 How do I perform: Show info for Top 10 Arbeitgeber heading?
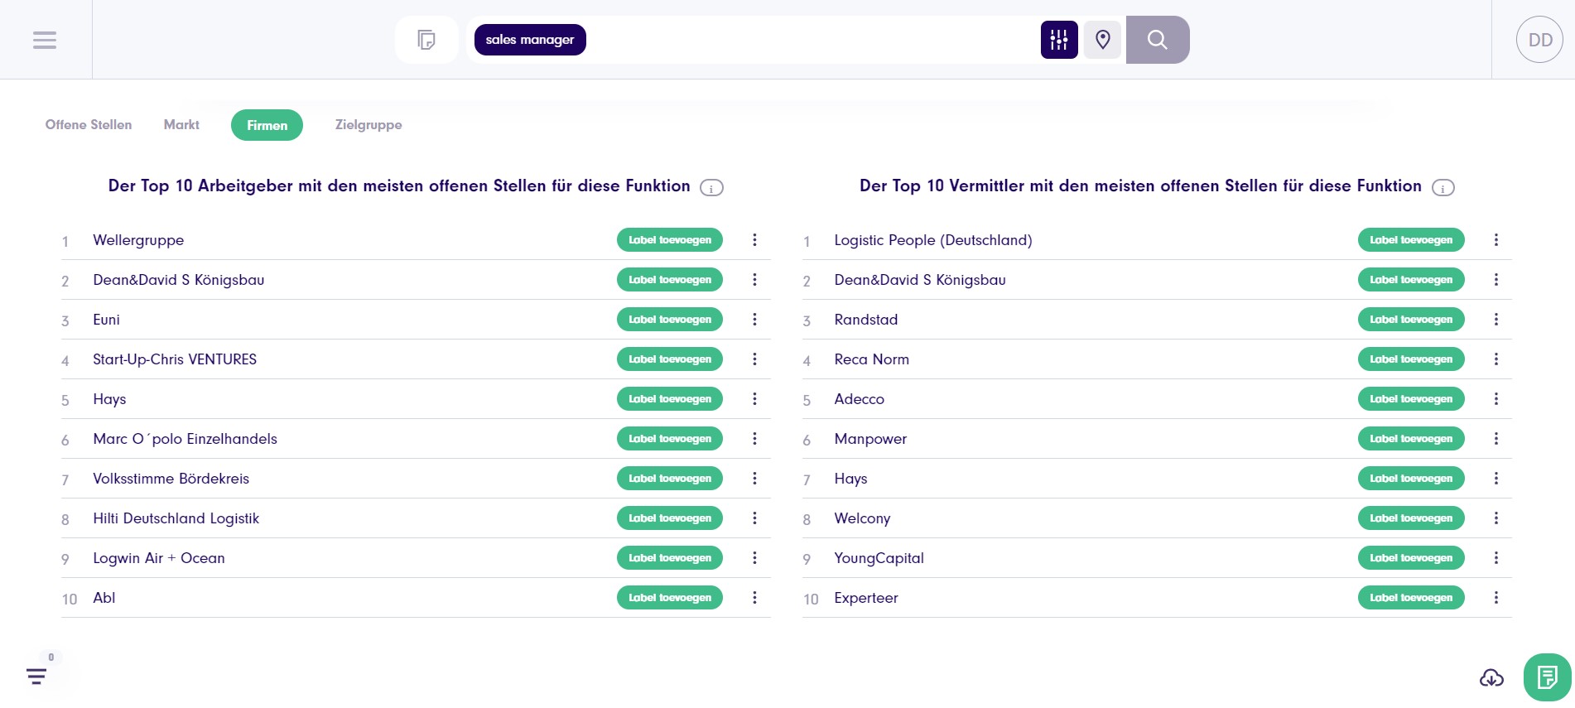pos(711,188)
